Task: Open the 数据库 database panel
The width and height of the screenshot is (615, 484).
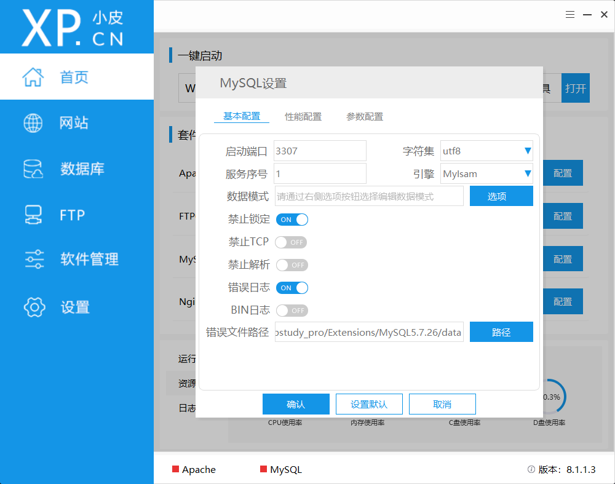Action: [74, 168]
